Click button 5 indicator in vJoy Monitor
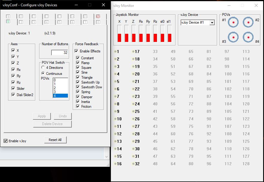The height and width of the screenshot is (182, 264). click(x=115, y=81)
